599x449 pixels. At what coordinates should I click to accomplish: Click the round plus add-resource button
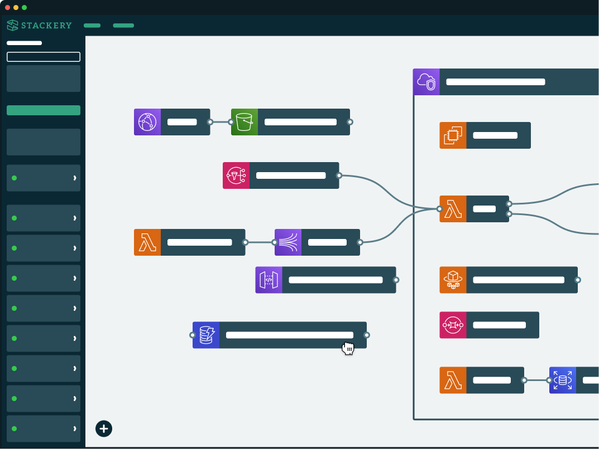point(104,429)
